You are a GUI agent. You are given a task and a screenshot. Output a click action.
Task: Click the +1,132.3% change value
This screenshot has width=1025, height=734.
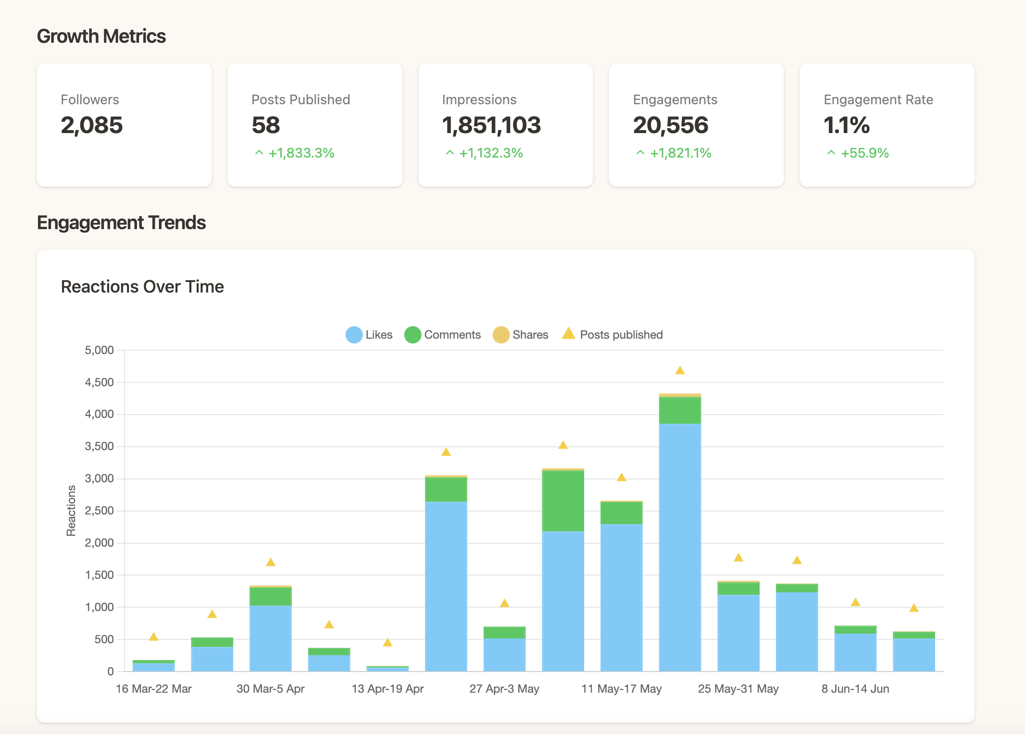coord(491,153)
